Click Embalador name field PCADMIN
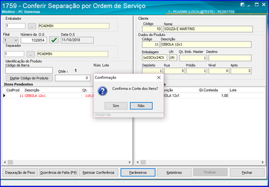 (74, 26)
